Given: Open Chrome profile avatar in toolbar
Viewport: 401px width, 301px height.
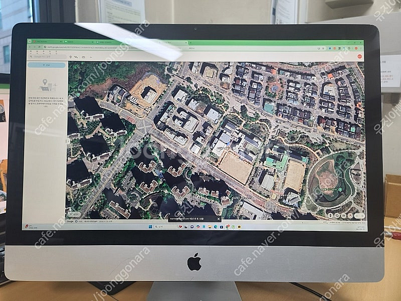Looking at the screenshot, I should click(x=356, y=48).
